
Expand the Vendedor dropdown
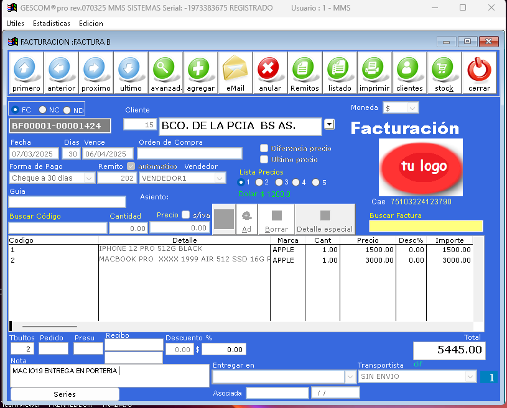pos(220,178)
